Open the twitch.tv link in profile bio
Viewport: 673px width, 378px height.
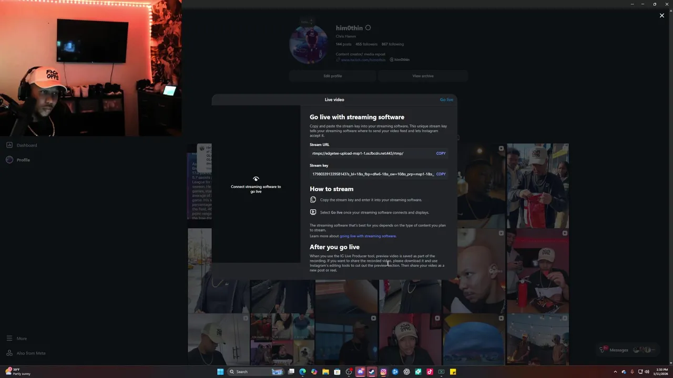pos(363,60)
